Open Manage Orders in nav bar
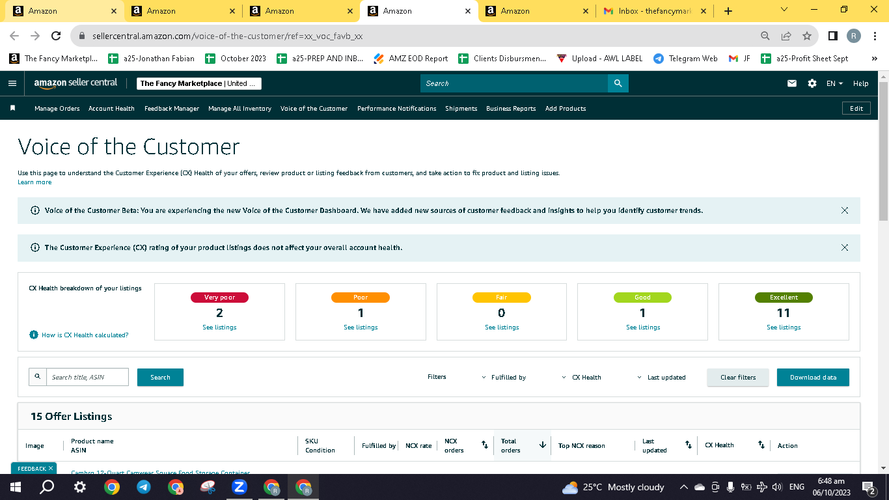Image resolution: width=889 pixels, height=500 pixels. point(57,109)
